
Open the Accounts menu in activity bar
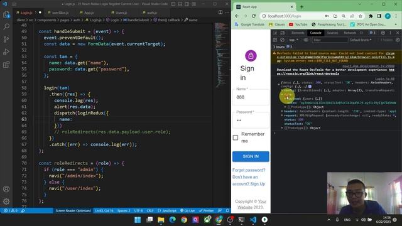point(6,189)
